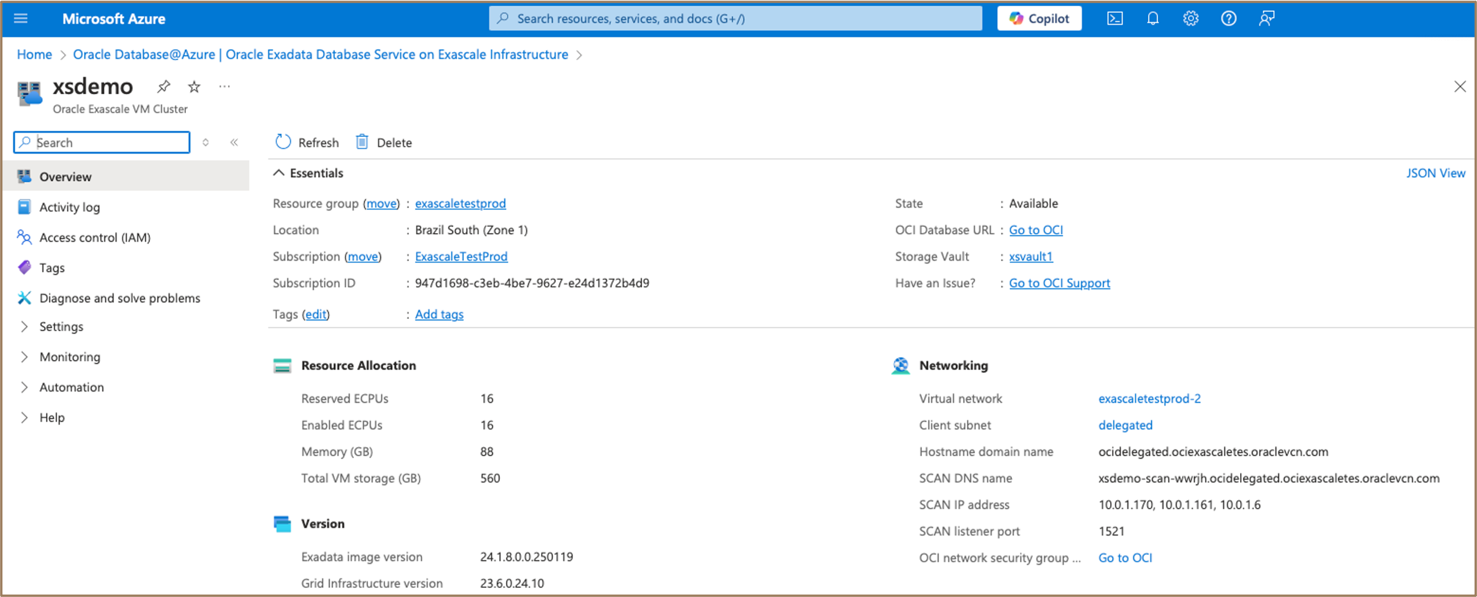Click the Microsoft Azure logo text
The height and width of the screenshot is (597, 1477).
(114, 19)
